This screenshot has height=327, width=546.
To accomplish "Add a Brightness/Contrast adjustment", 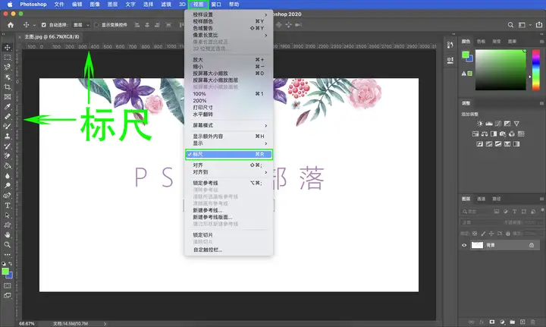I will tap(480, 123).
